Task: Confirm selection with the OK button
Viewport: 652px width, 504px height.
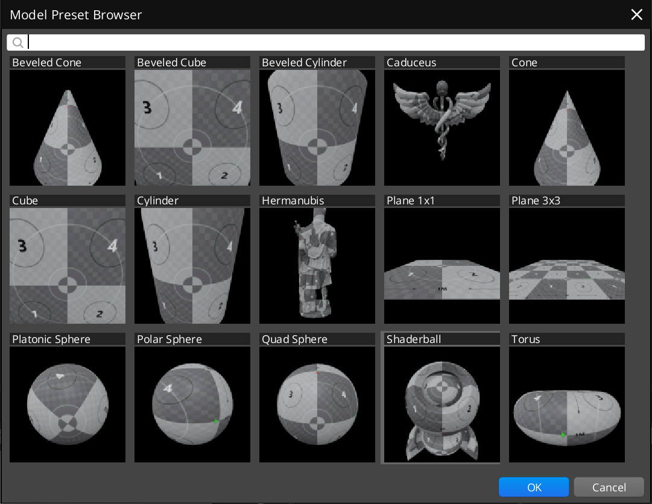Action: 534,487
